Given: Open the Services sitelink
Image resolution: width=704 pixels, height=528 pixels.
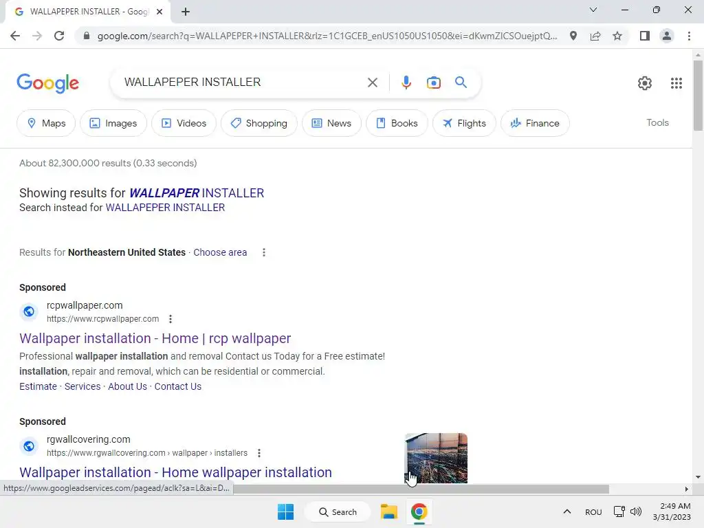Looking at the screenshot, I should [82, 386].
